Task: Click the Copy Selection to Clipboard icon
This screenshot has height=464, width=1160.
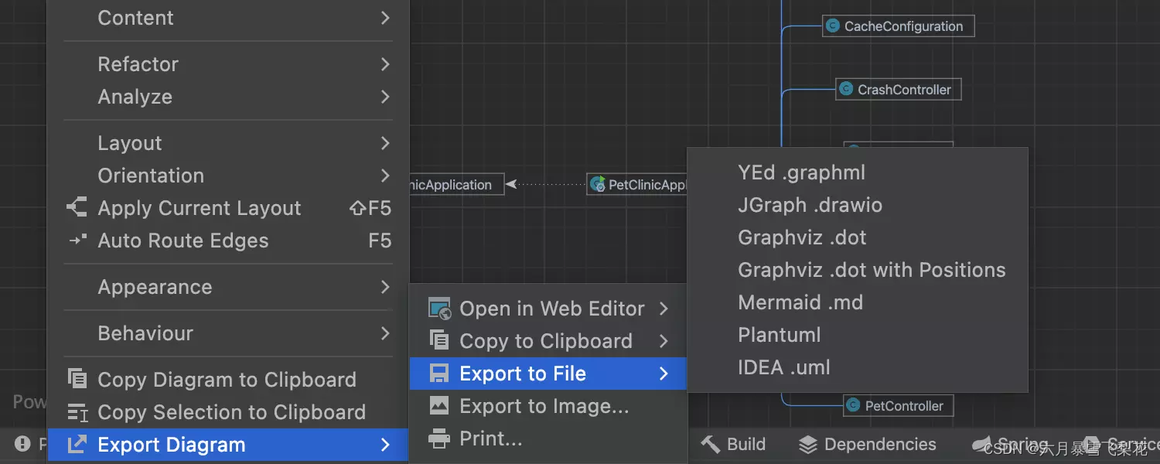Action: pyautogui.click(x=77, y=412)
